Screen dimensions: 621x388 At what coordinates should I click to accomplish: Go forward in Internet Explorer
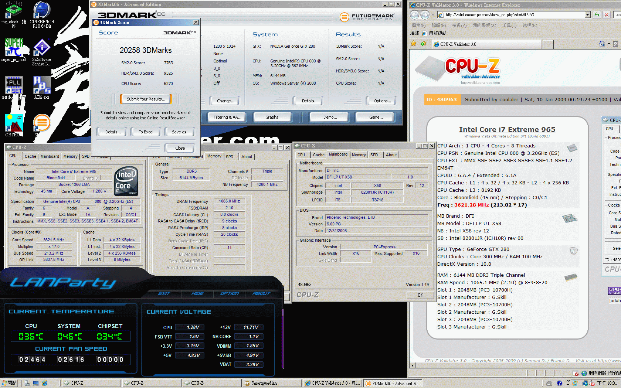point(425,15)
